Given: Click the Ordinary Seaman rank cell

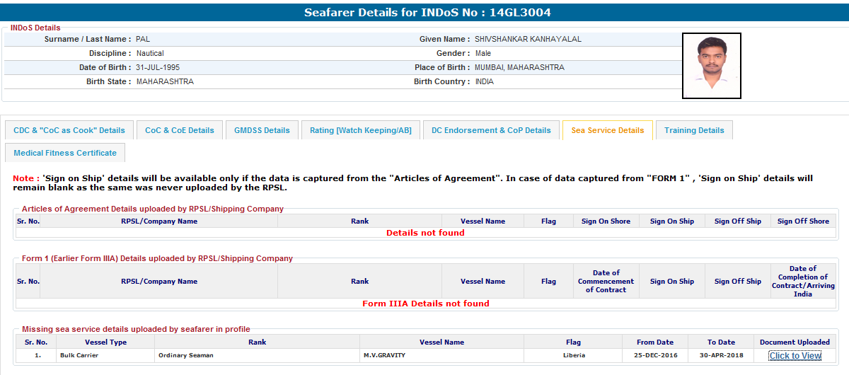Looking at the screenshot, I should click(x=185, y=355).
